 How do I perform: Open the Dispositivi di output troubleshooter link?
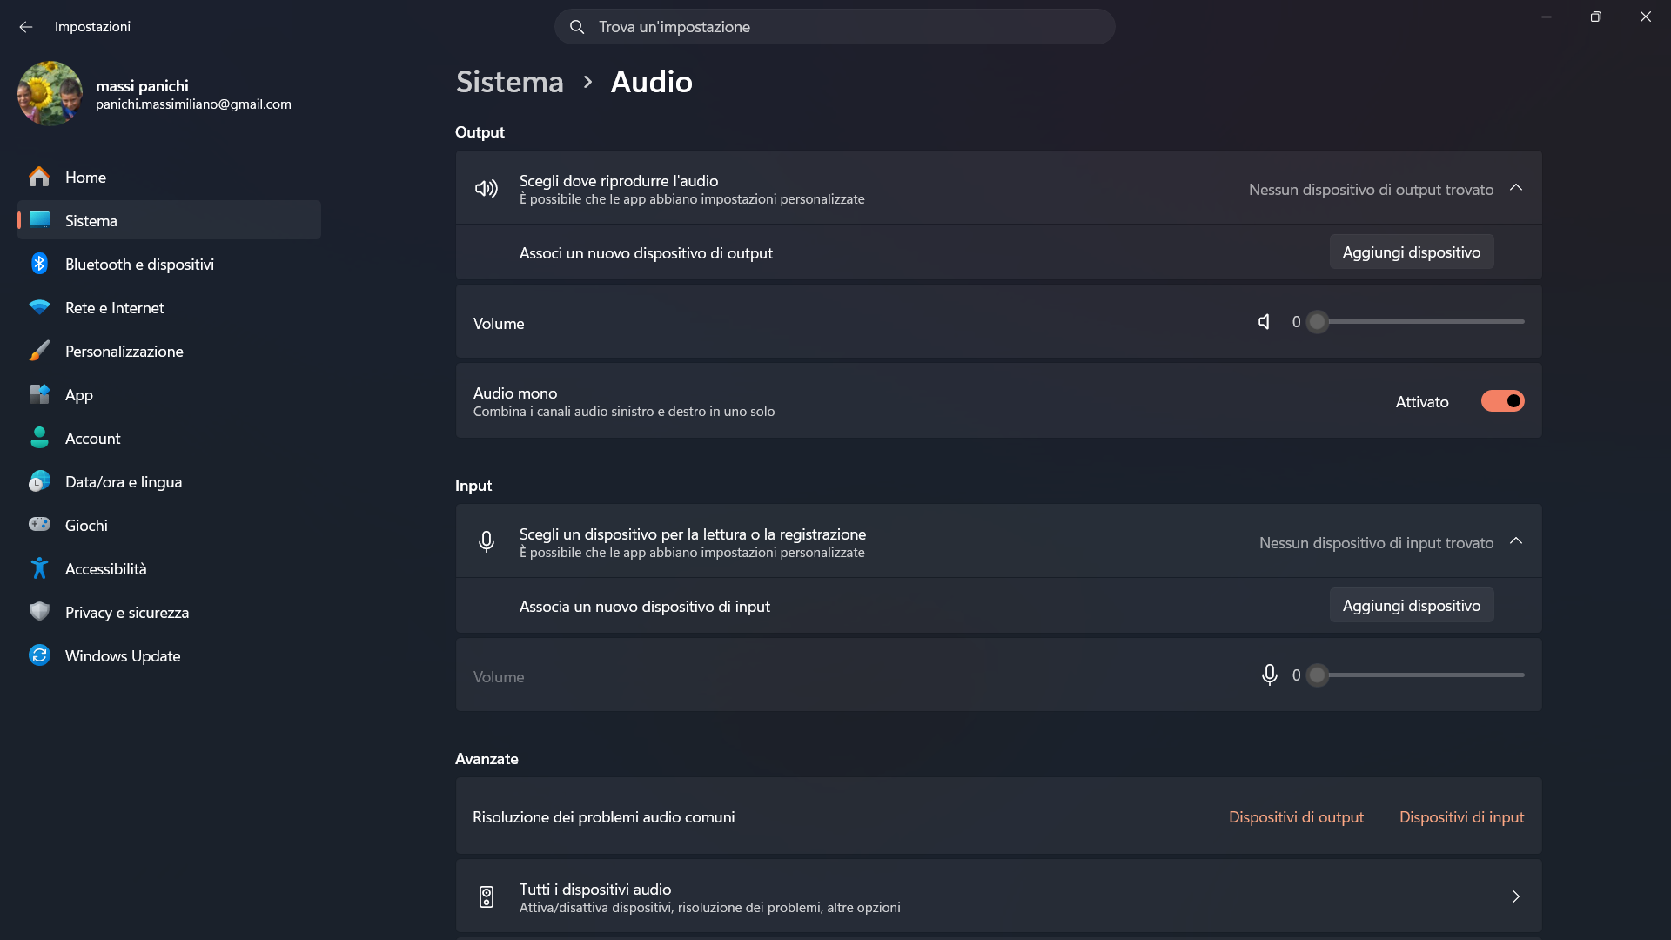[1296, 817]
